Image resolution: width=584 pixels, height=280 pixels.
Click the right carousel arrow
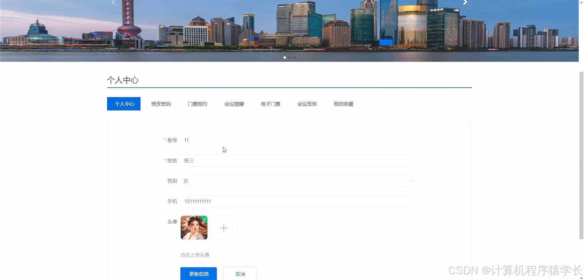click(465, 2)
